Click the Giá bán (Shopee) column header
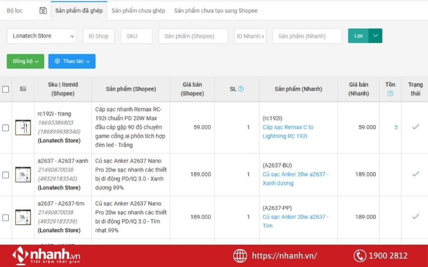The height and width of the screenshot is (267, 428). [x=192, y=89]
